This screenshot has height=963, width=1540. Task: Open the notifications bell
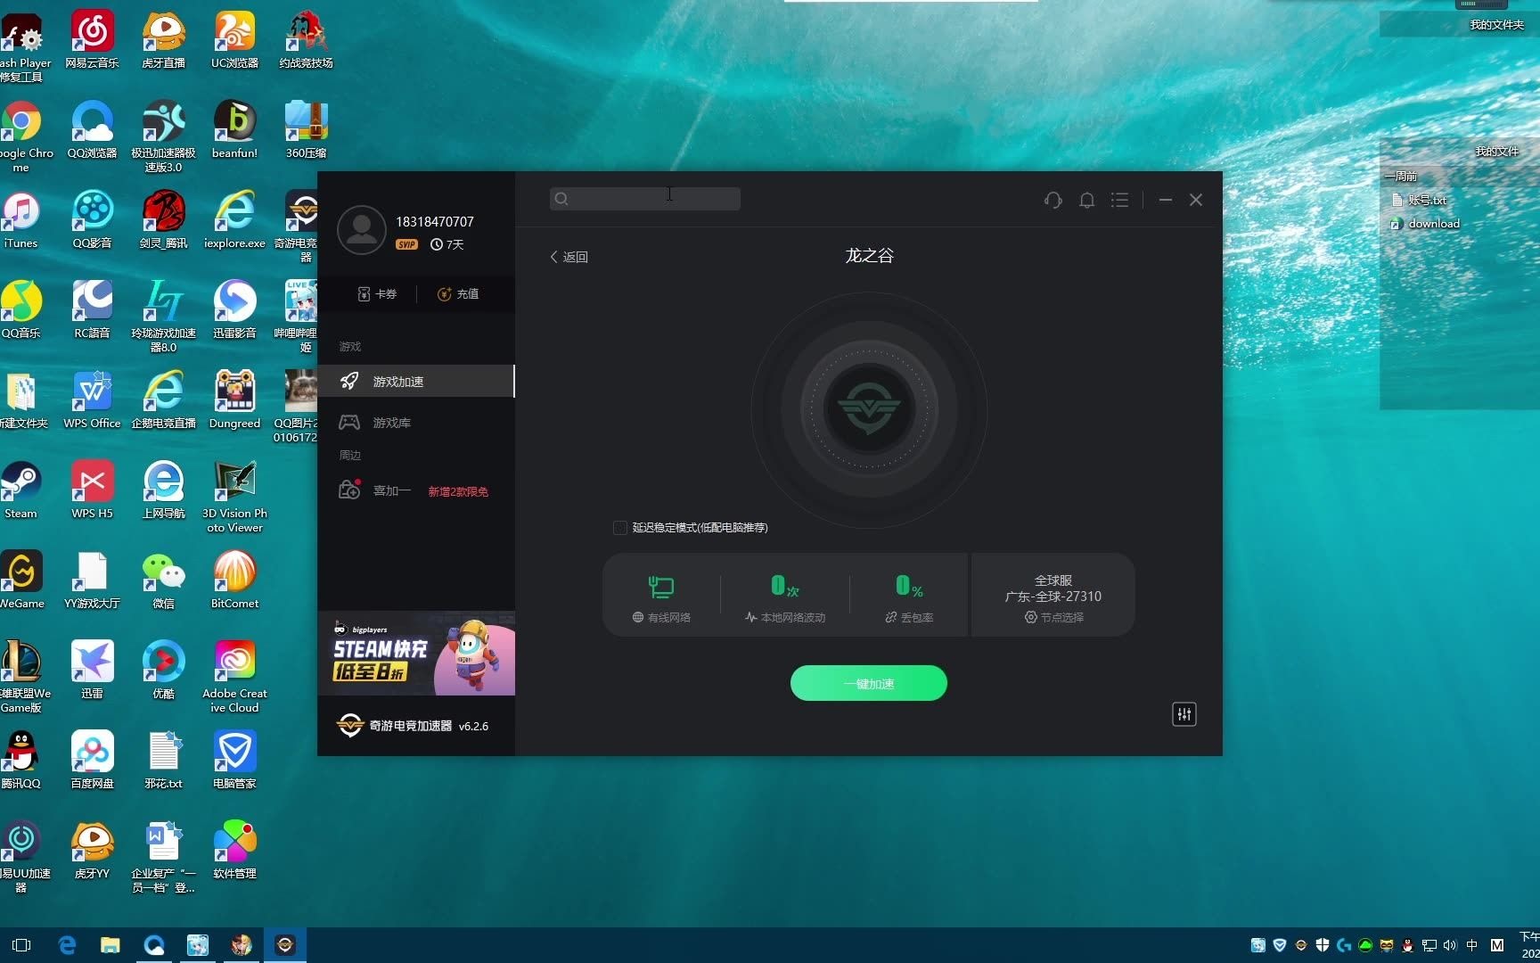(x=1086, y=200)
